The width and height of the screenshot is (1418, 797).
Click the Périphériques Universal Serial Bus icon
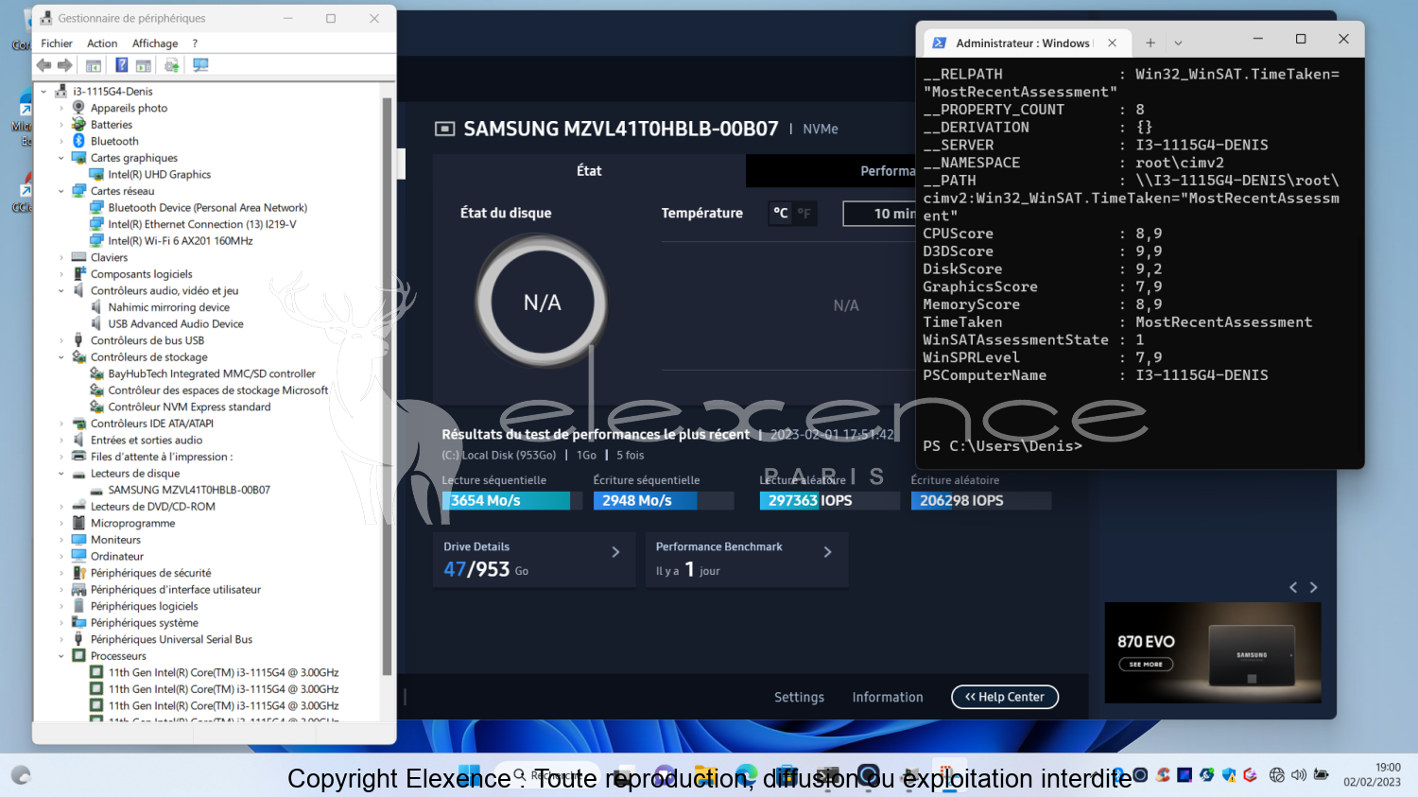click(79, 639)
